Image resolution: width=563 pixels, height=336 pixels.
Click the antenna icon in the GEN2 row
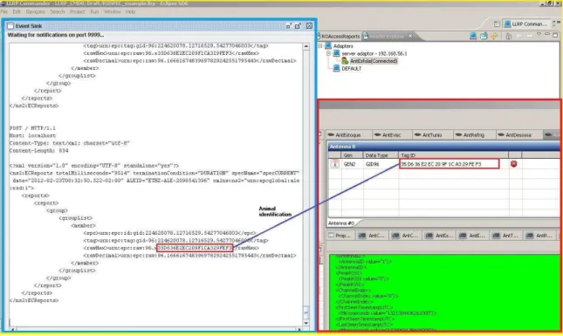point(335,164)
